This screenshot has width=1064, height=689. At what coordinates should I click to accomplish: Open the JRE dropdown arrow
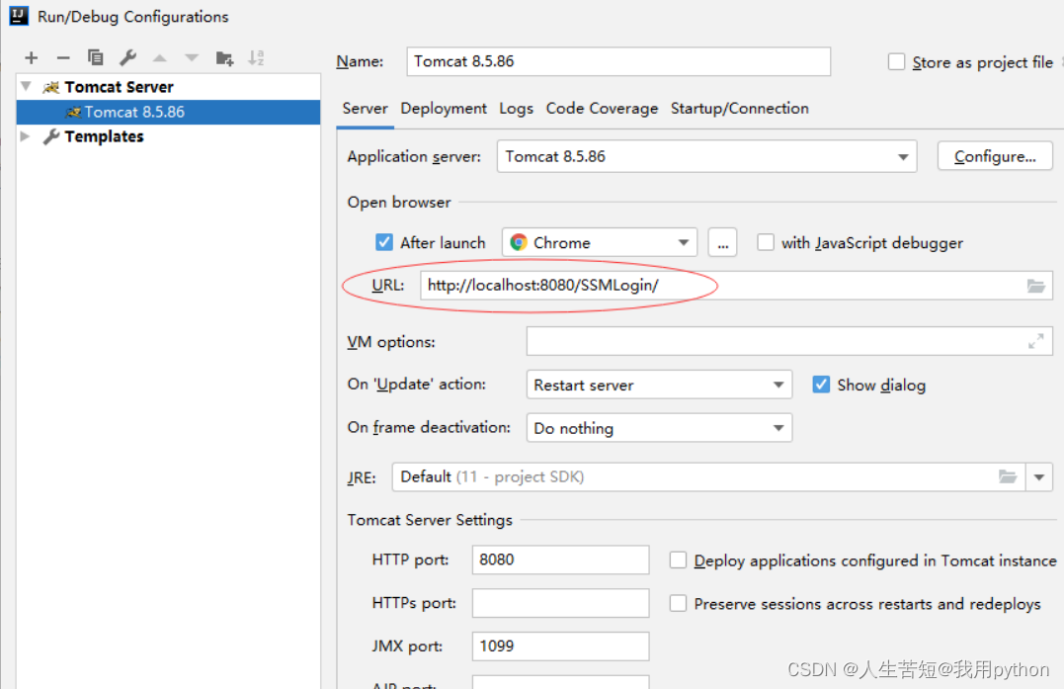pos(1039,477)
